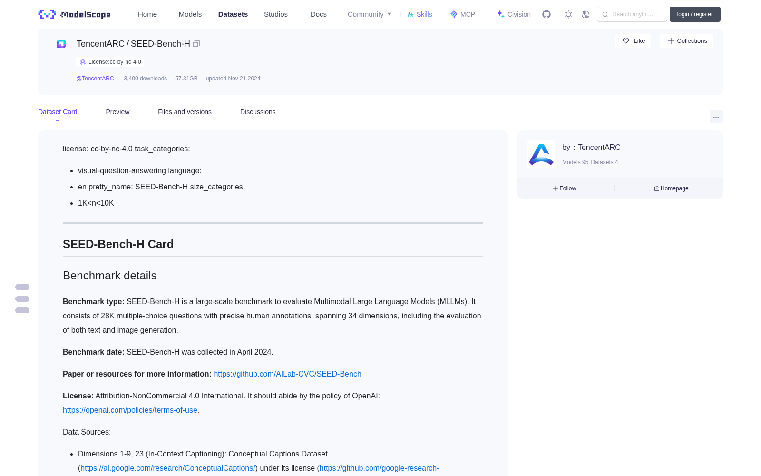
Task: Open the Models section
Action: click(x=190, y=14)
